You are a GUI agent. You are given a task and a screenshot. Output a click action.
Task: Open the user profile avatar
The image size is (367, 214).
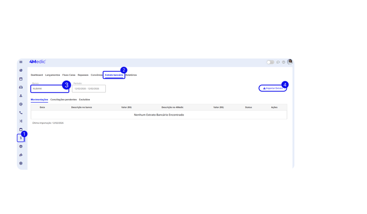pos(290,62)
